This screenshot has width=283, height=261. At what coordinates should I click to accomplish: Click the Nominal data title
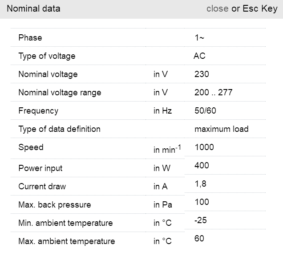coord(33,8)
